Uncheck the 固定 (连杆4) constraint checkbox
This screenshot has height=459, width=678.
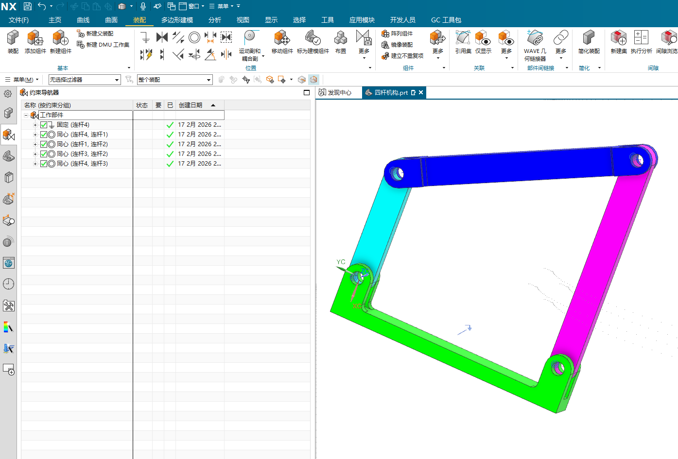click(x=44, y=125)
